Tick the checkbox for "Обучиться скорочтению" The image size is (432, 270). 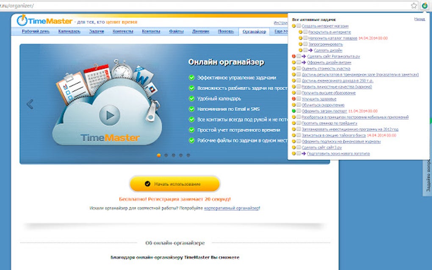[x=298, y=104]
